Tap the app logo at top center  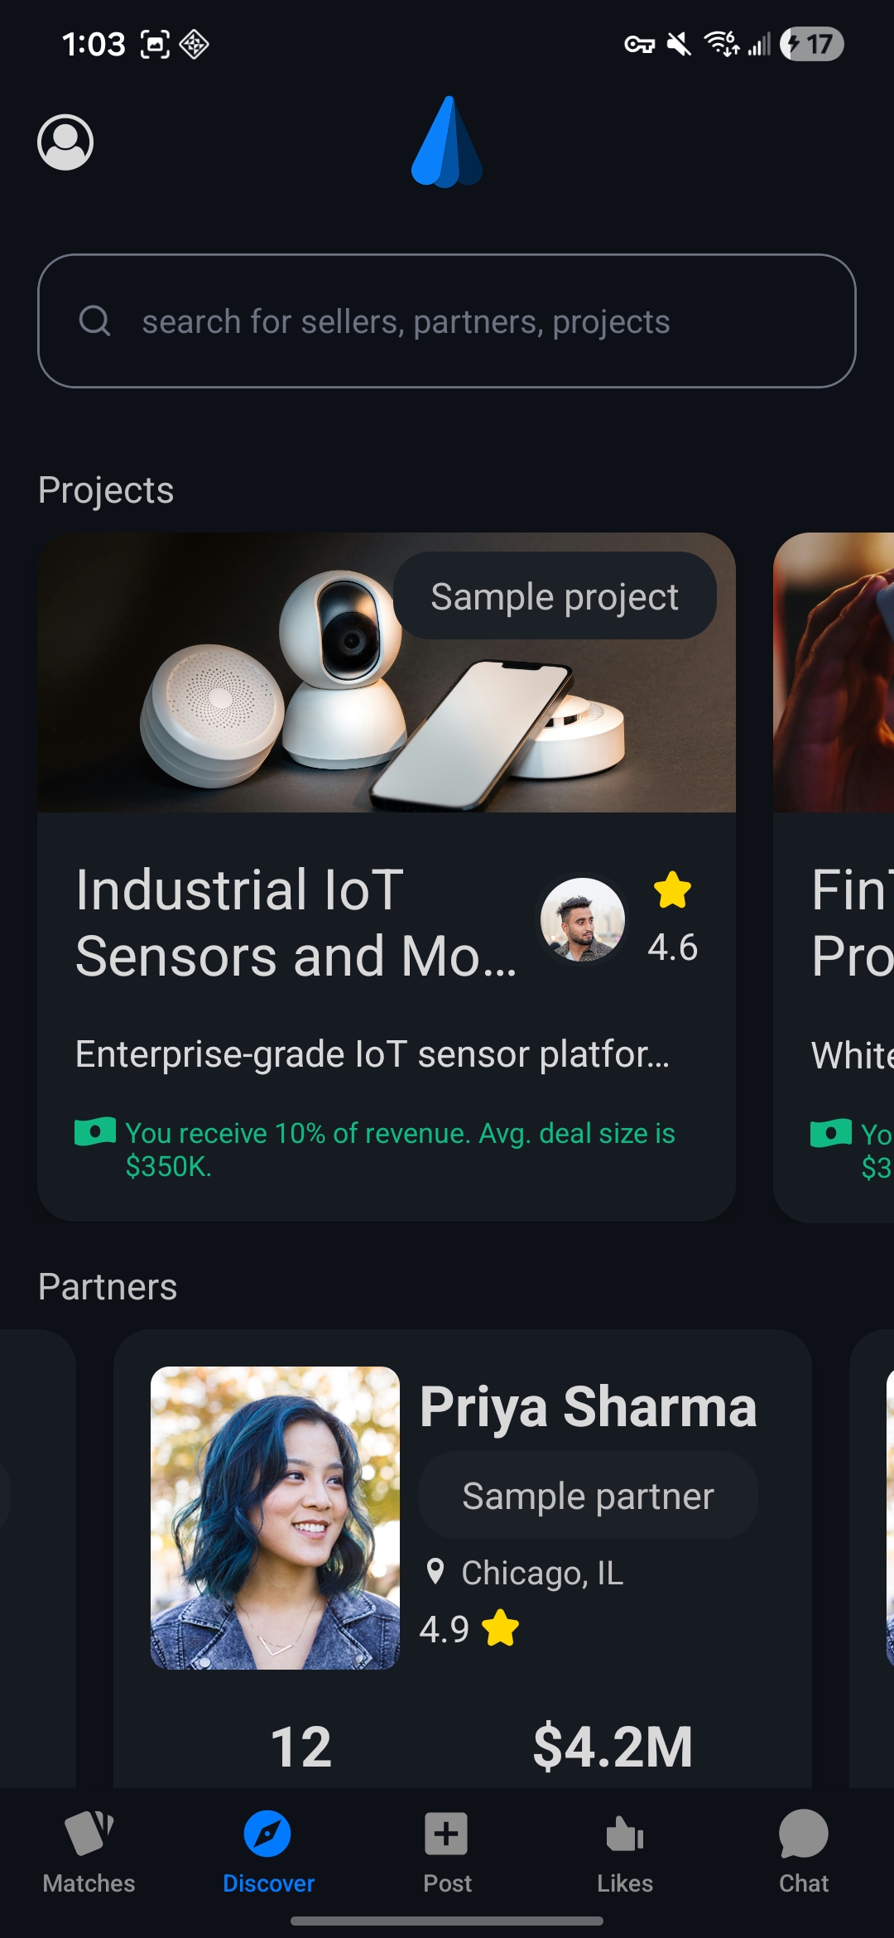click(x=446, y=142)
